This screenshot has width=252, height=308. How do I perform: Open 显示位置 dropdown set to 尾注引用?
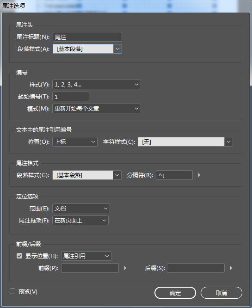(x=86, y=256)
